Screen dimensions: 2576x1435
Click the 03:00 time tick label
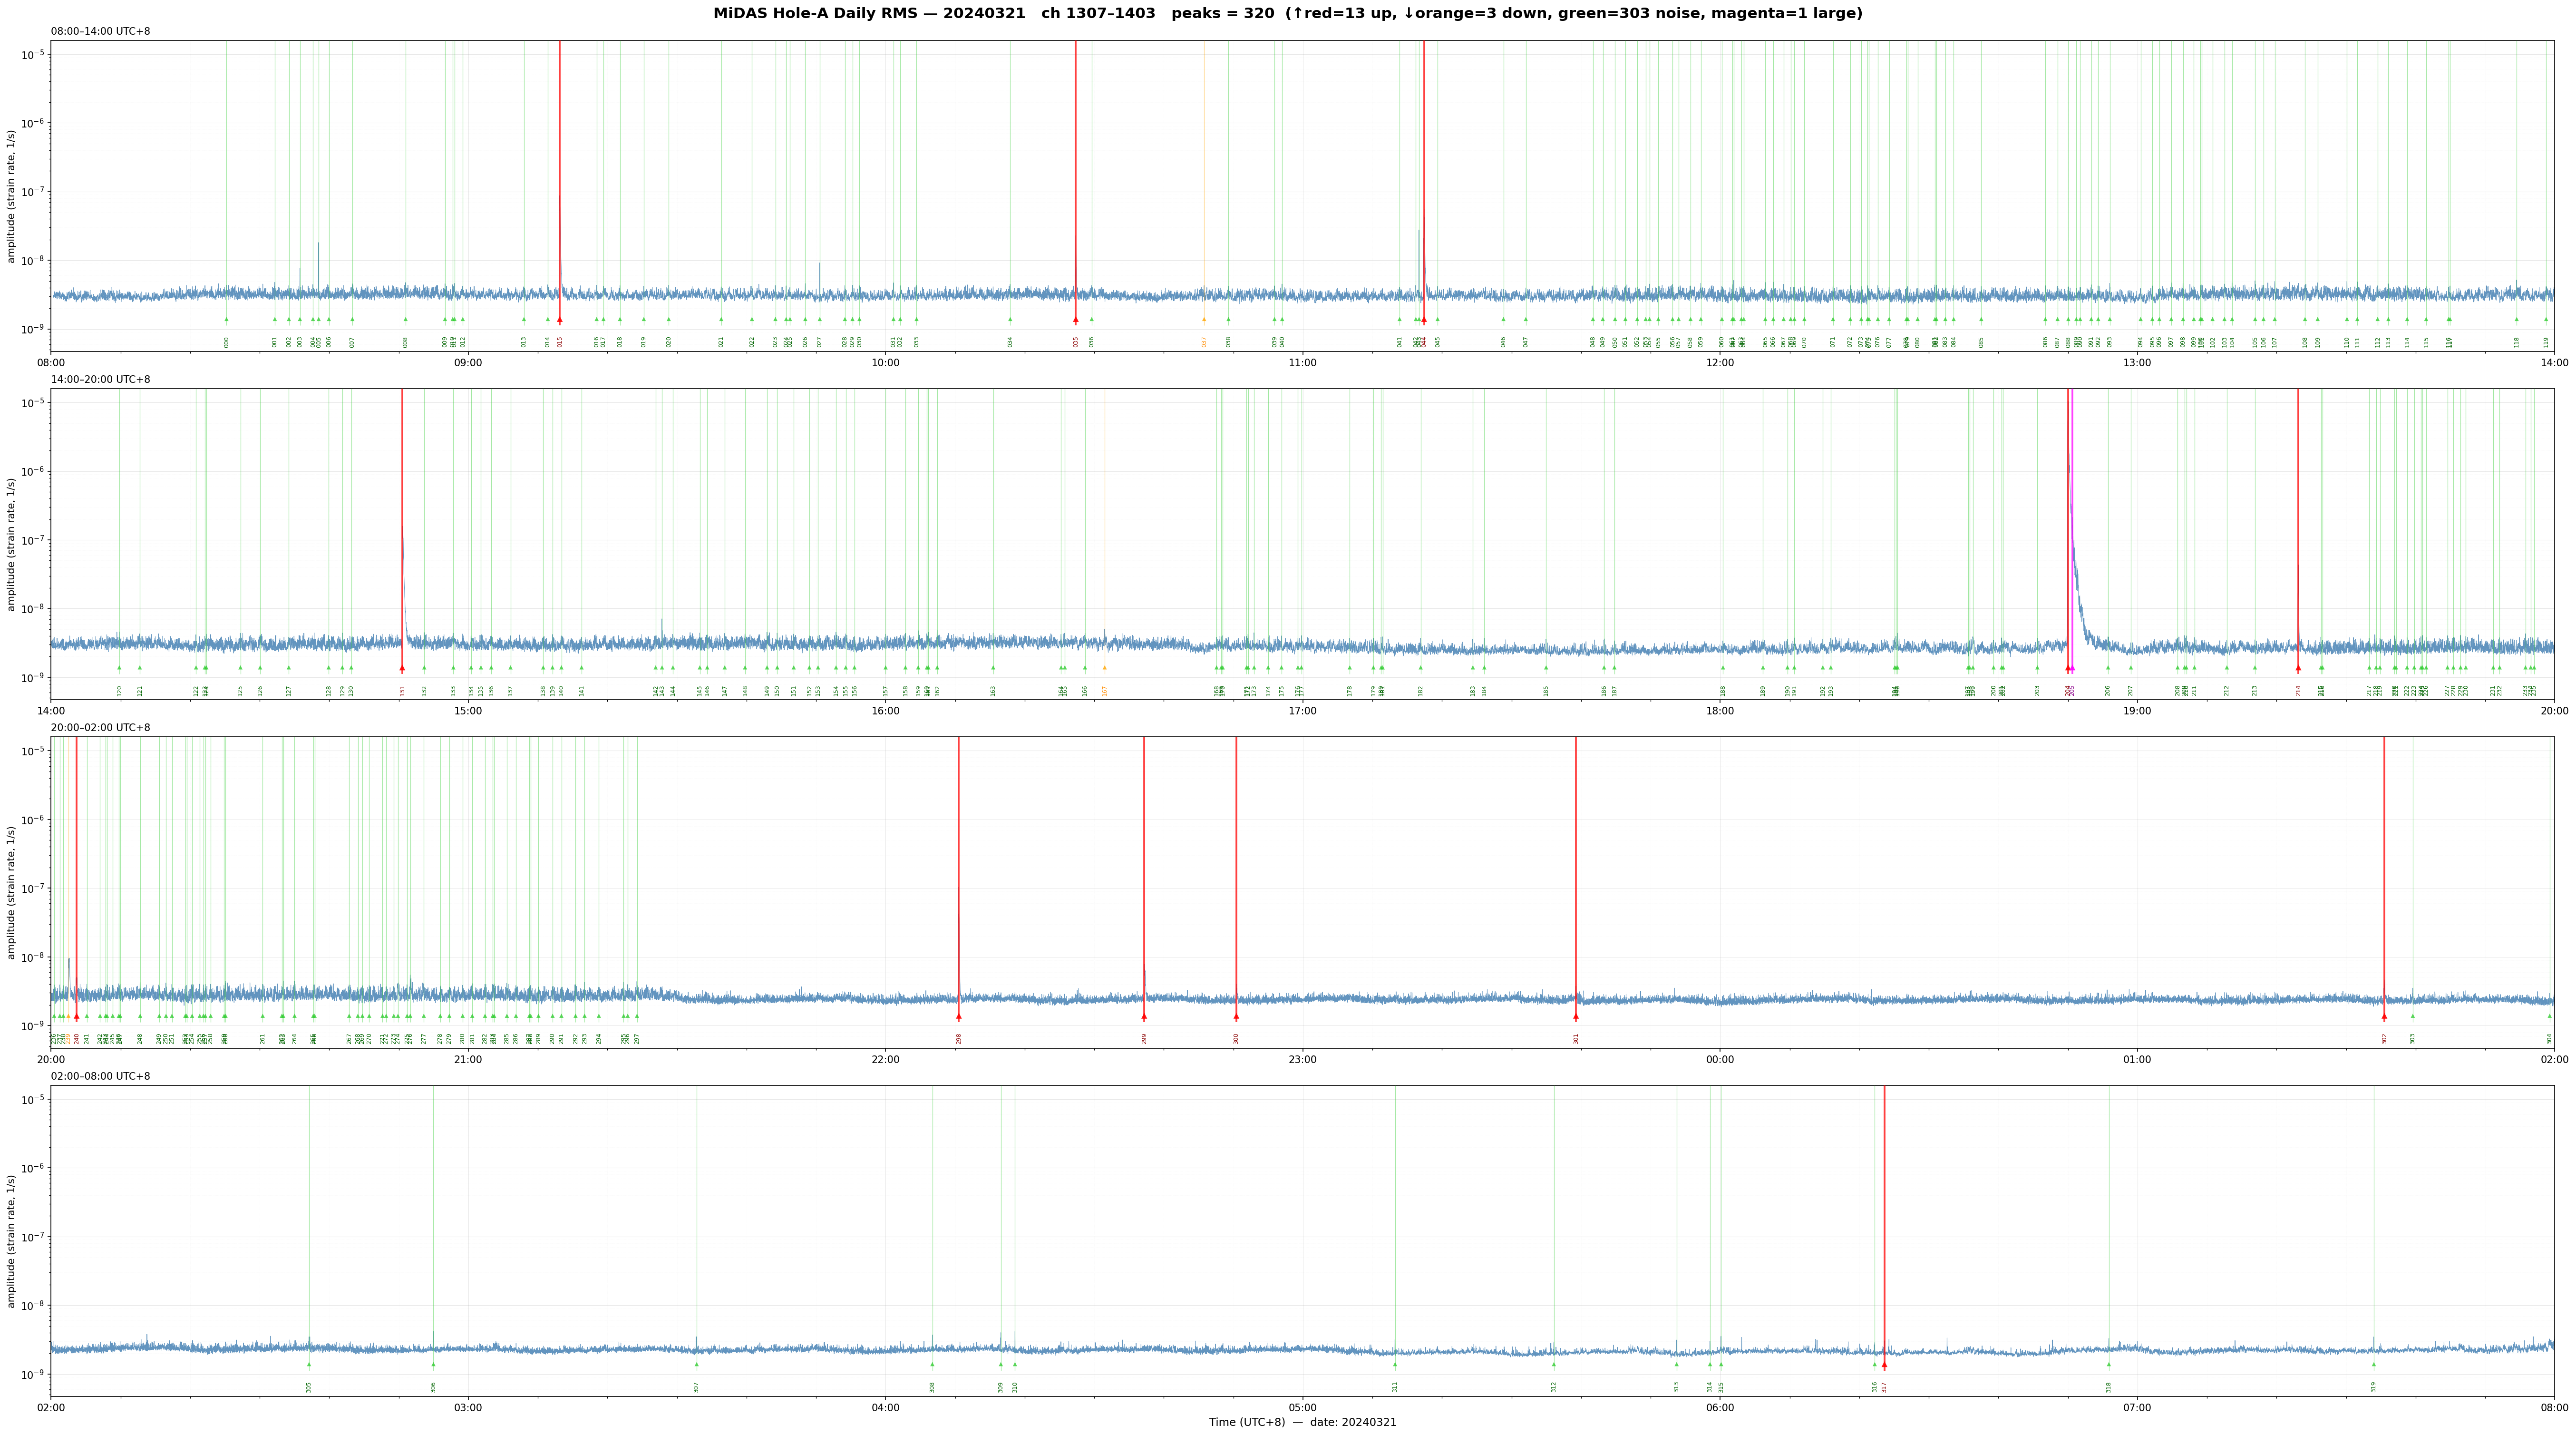point(468,1408)
